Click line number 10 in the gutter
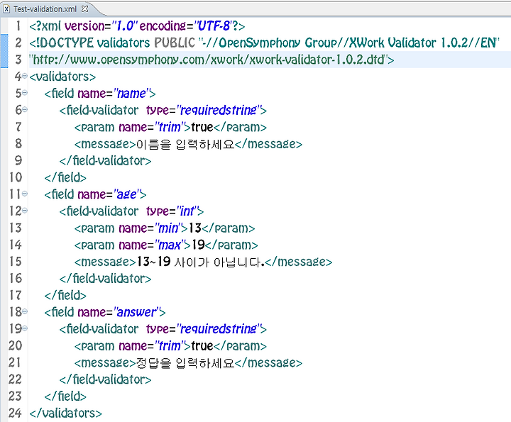 16,177
